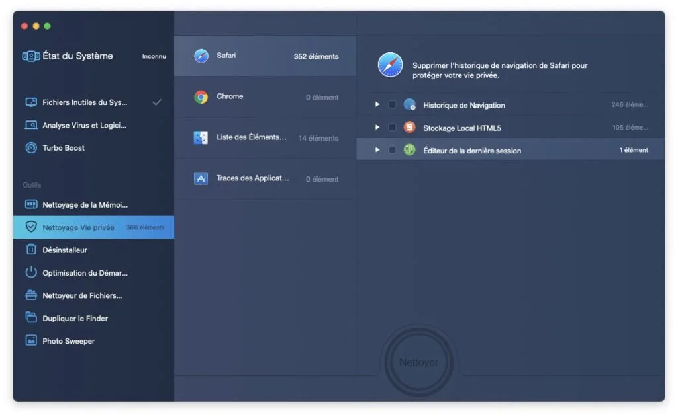Expand Éditeur de la dernière session triangle
This screenshot has height=417, width=678.
[x=377, y=150]
